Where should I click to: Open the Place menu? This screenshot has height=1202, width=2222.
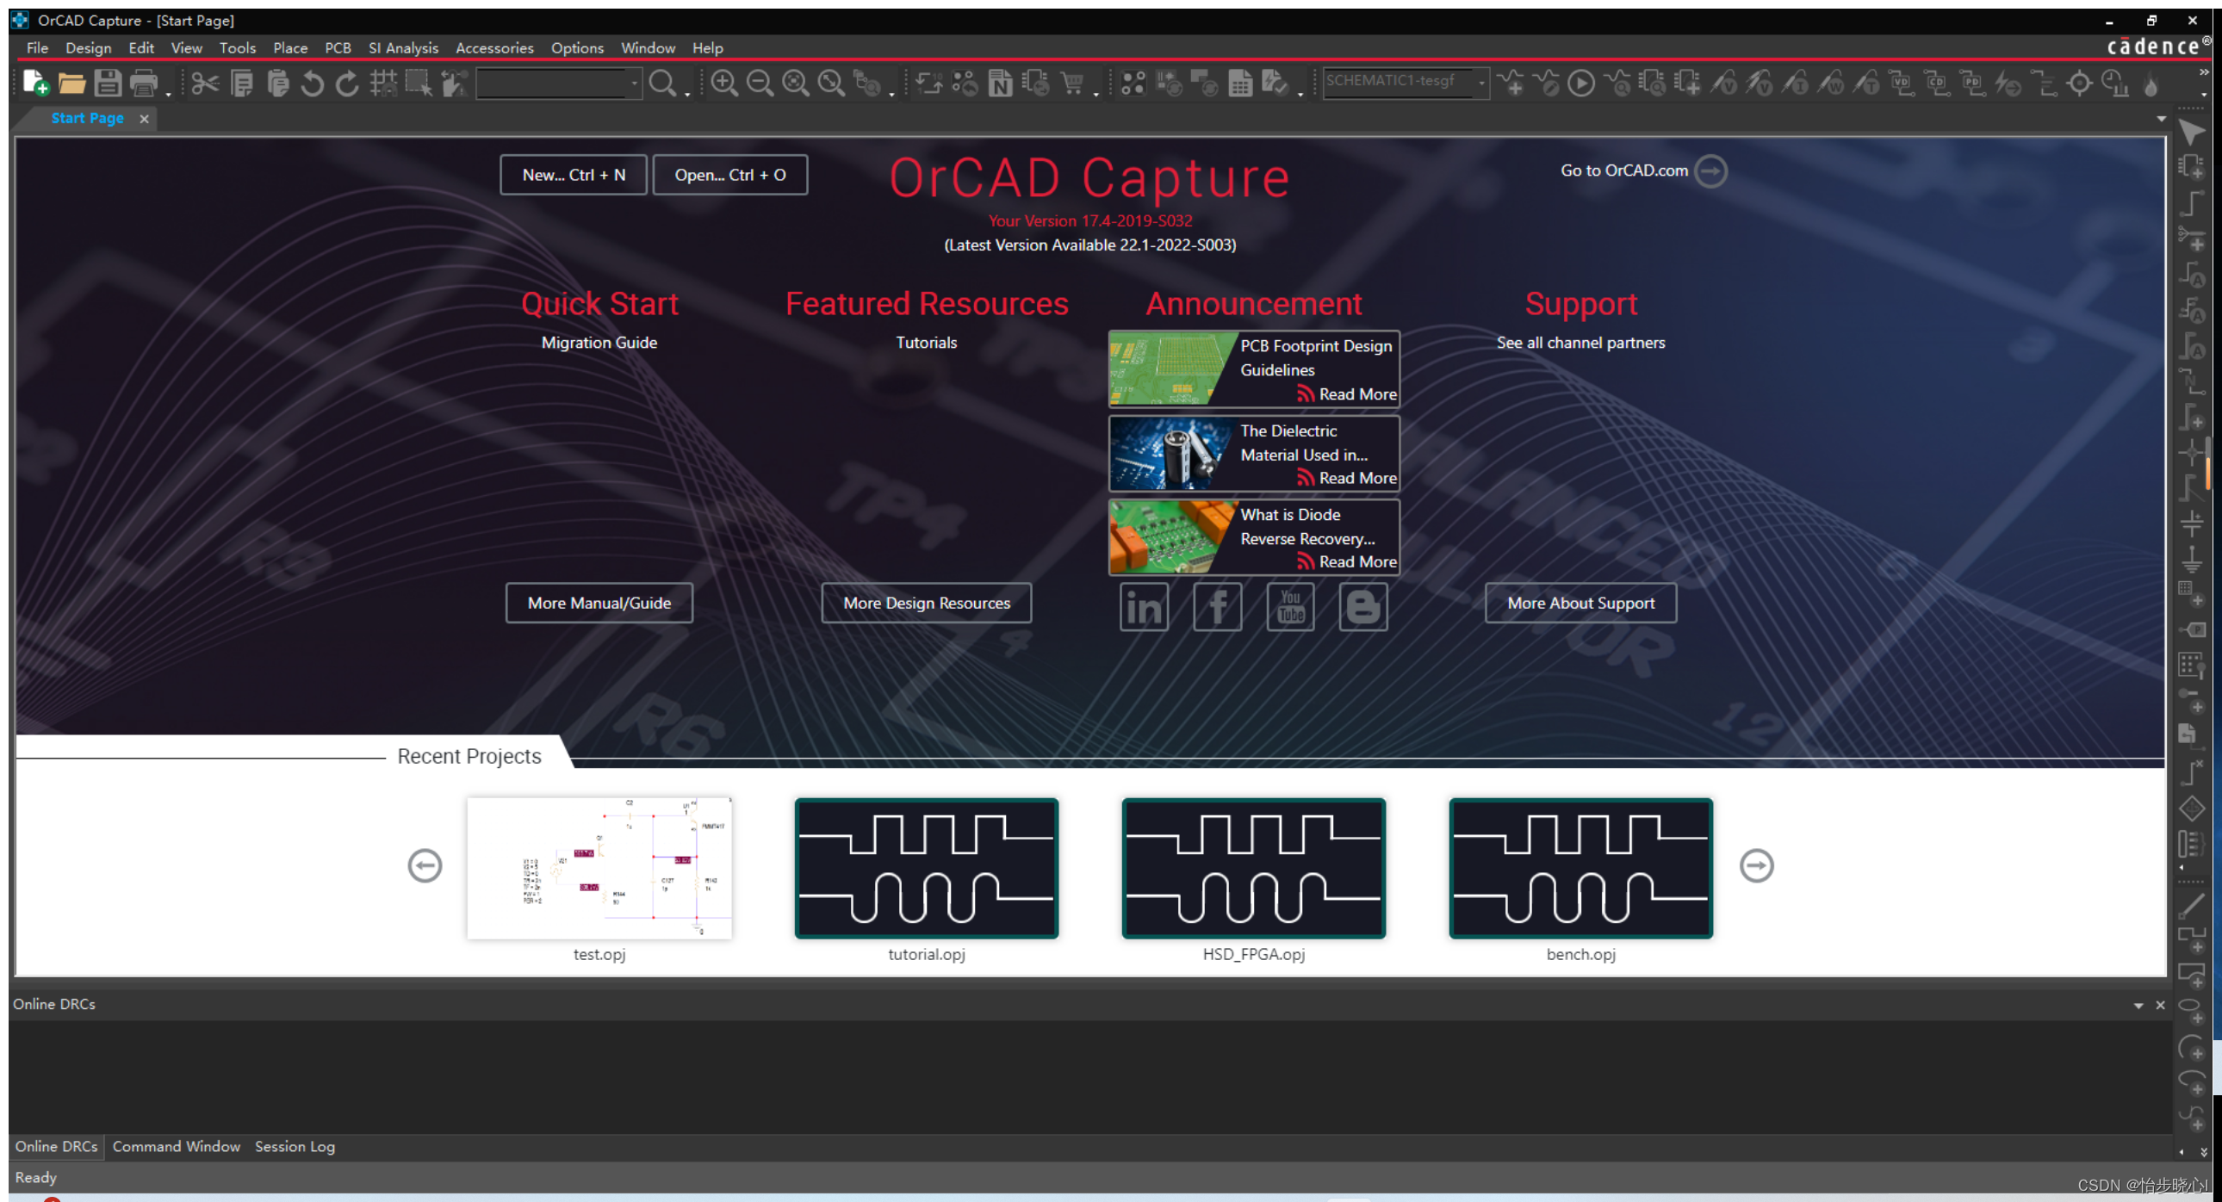tap(289, 47)
